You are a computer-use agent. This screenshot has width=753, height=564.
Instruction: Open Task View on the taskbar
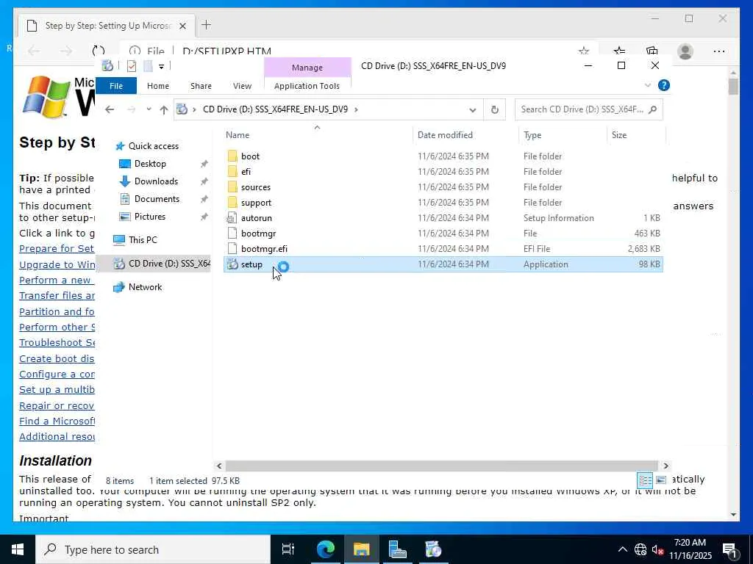[x=288, y=549]
